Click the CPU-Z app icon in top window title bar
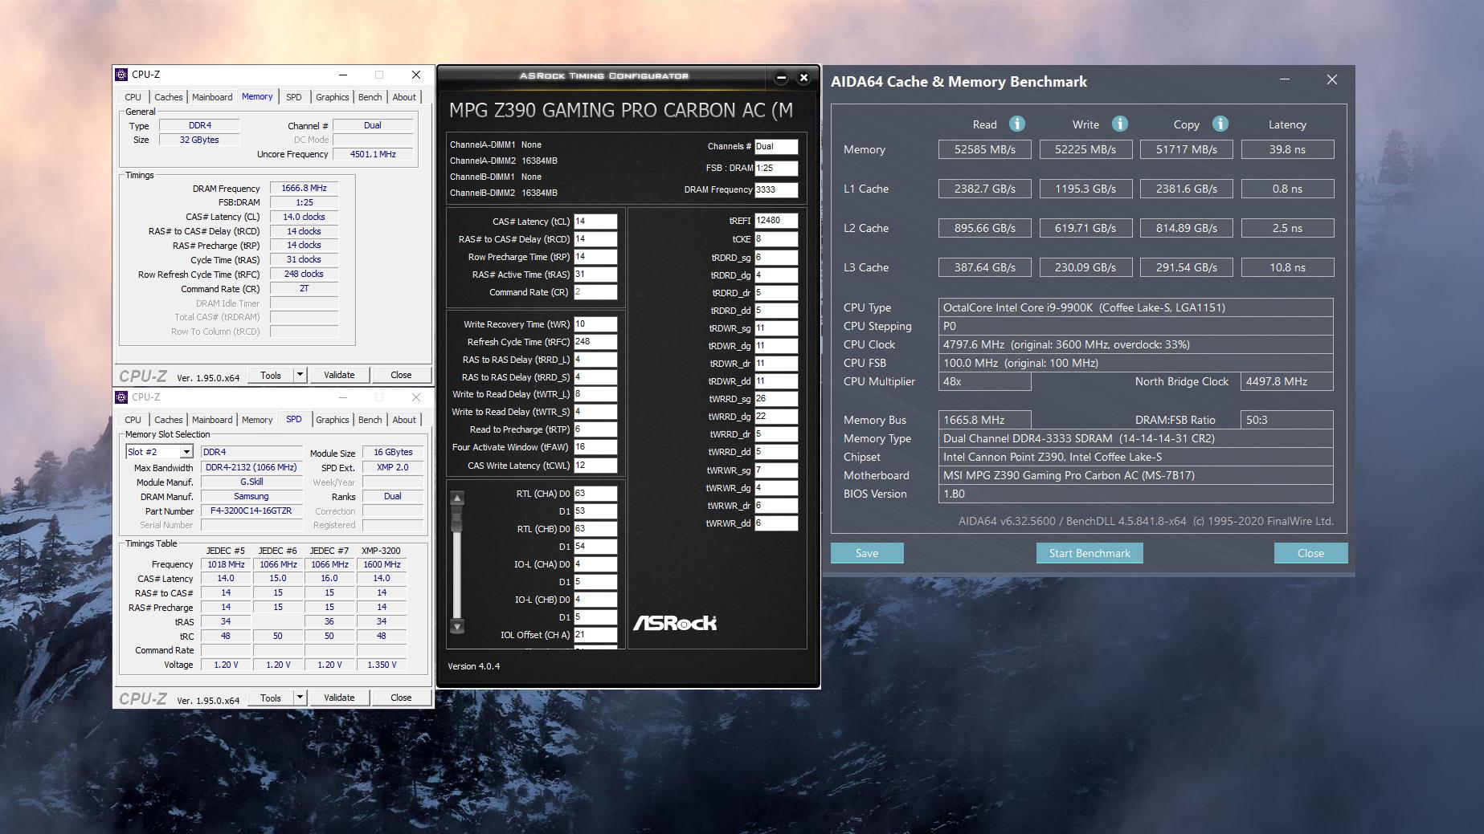The width and height of the screenshot is (1484, 834). tap(121, 75)
